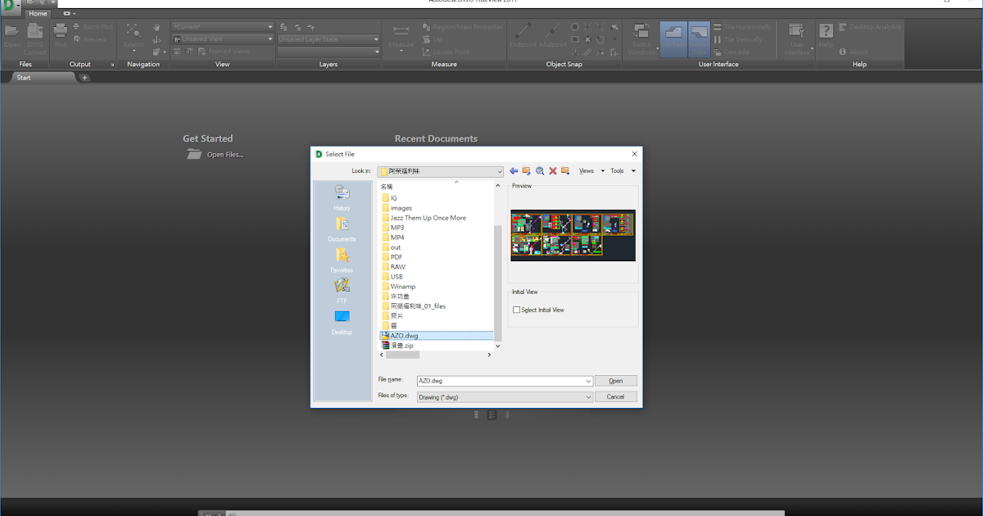983x516 pixels.
Task: Toggle the Layout Tabs button in ribbon
Action: pos(699,38)
